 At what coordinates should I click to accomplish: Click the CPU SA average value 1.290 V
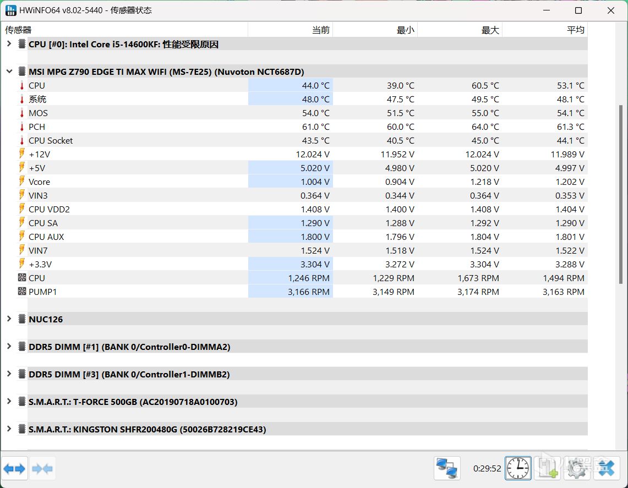pos(570,223)
